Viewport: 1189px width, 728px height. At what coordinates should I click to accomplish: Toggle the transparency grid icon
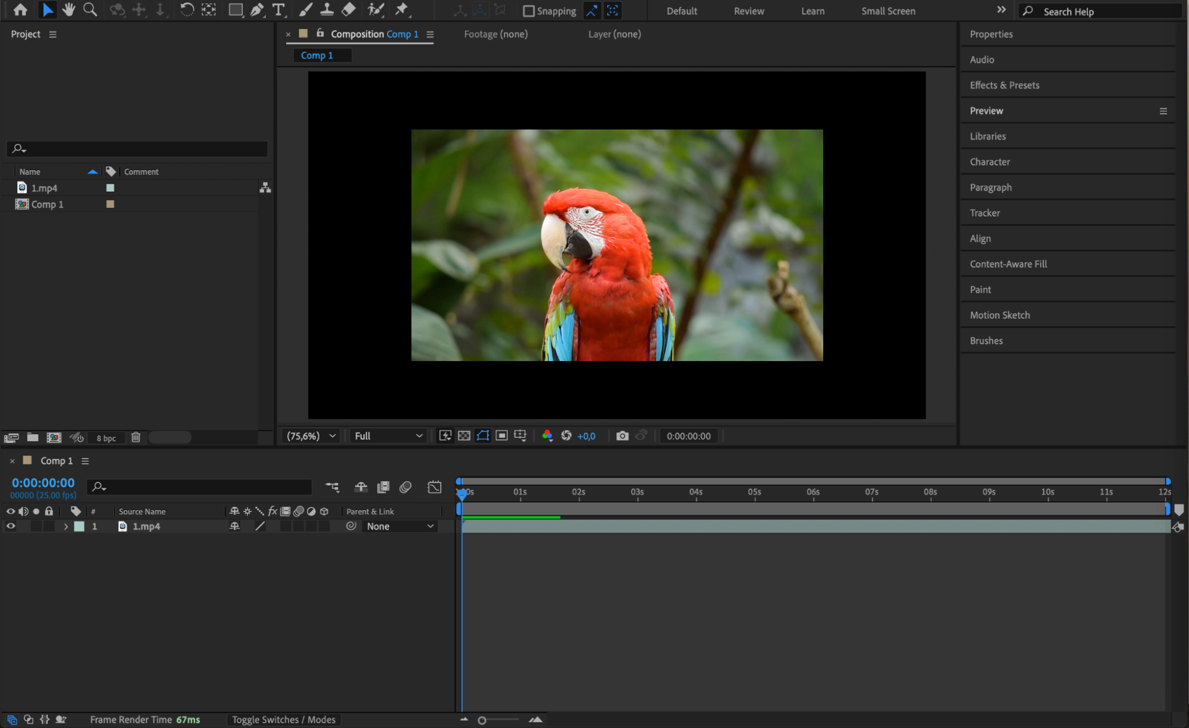[x=464, y=436]
